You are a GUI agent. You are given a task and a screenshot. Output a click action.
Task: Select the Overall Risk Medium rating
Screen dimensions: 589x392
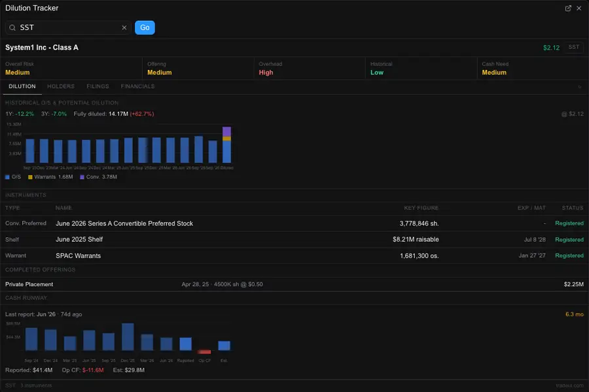click(x=17, y=73)
